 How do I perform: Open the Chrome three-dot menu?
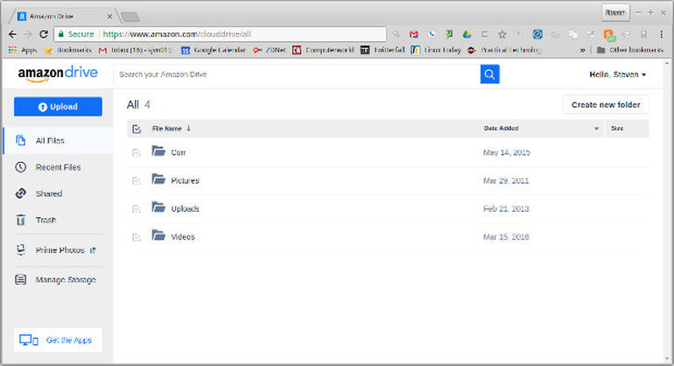tap(662, 34)
